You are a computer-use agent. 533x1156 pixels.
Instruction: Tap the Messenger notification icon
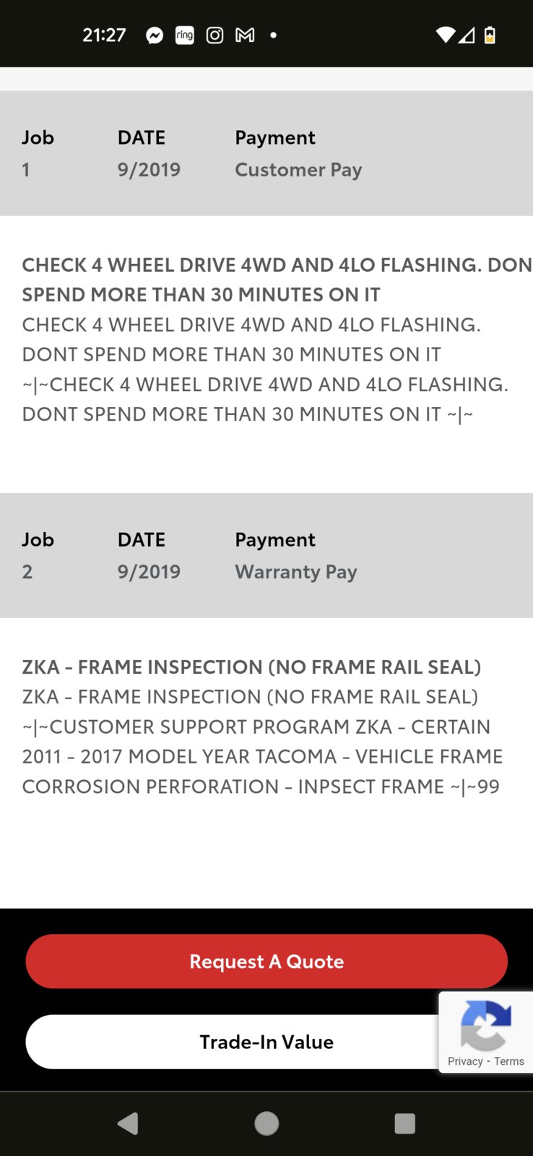click(155, 35)
